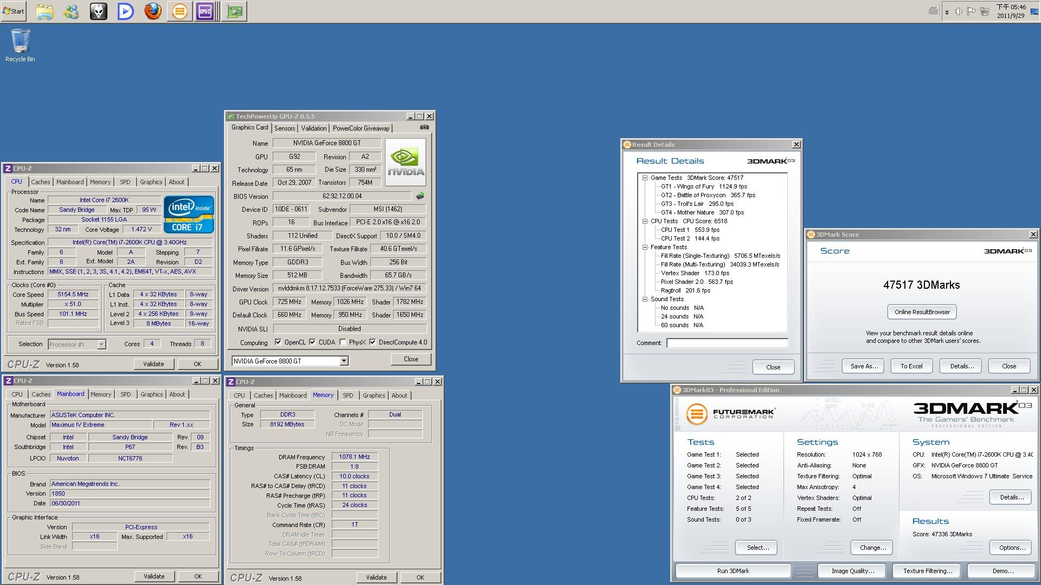
Task: Click Image Quality button
Action: pos(853,571)
